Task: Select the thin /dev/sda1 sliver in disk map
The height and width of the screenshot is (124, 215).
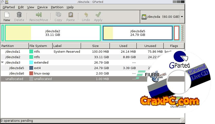Action: coord(3,33)
